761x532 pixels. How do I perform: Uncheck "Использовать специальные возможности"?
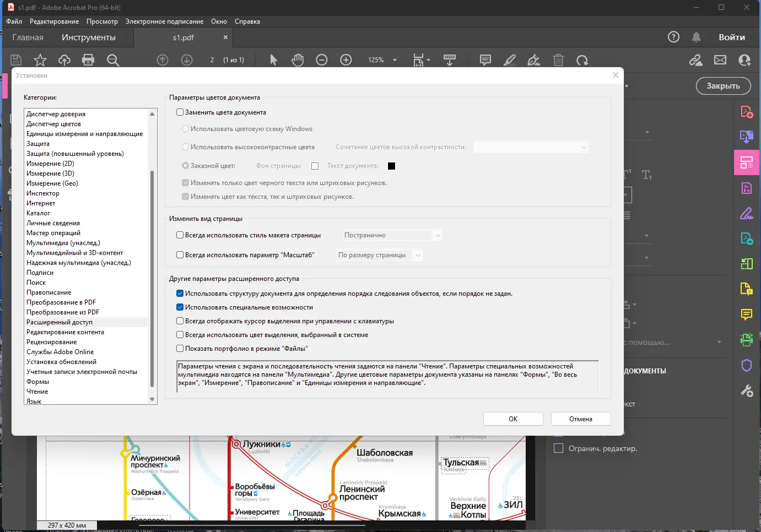(x=180, y=307)
